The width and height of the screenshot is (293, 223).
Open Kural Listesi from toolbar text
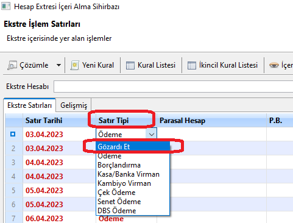tap(157, 65)
